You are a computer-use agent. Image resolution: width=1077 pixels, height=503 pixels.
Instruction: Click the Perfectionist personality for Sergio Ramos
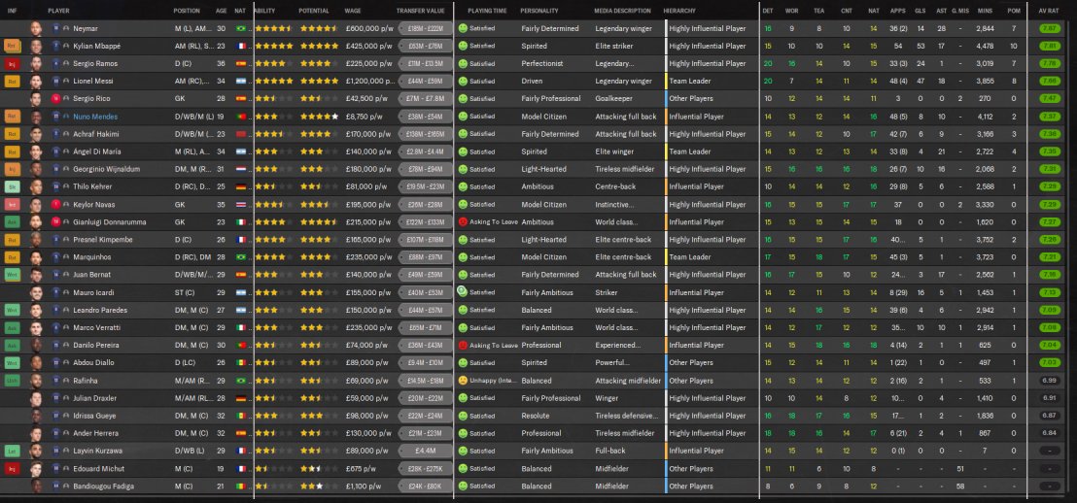tap(540, 64)
